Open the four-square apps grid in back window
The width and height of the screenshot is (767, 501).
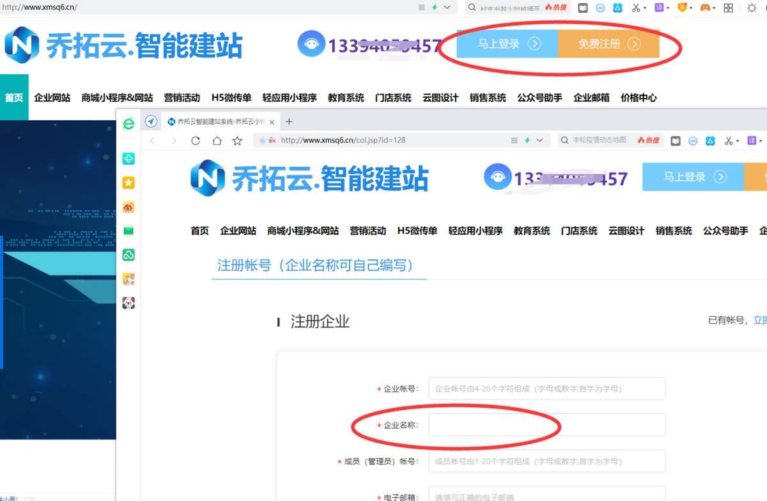click(728, 8)
